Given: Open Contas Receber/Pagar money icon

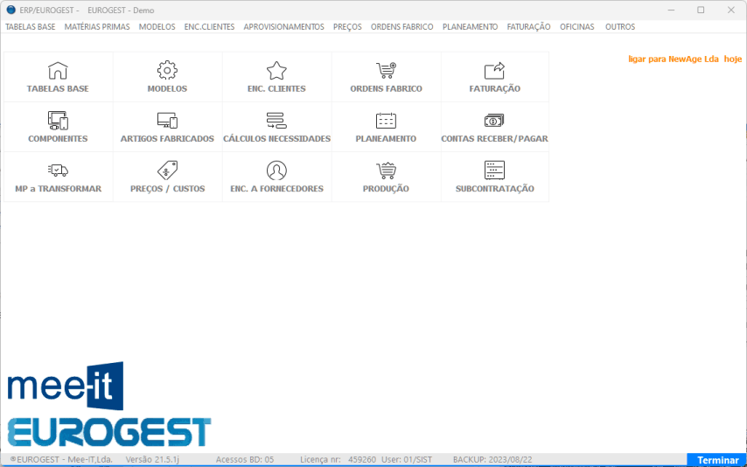Looking at the screenshot, I should pyautogui.click(x=494, y=121).
